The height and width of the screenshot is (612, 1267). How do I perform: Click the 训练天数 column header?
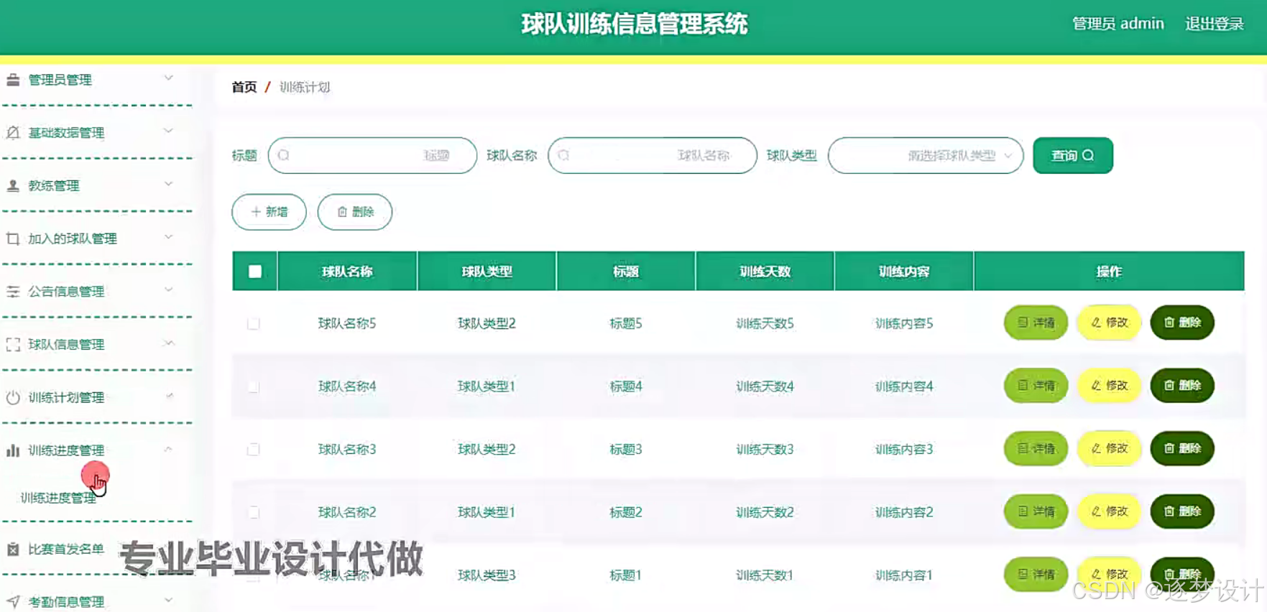(765, 272)
